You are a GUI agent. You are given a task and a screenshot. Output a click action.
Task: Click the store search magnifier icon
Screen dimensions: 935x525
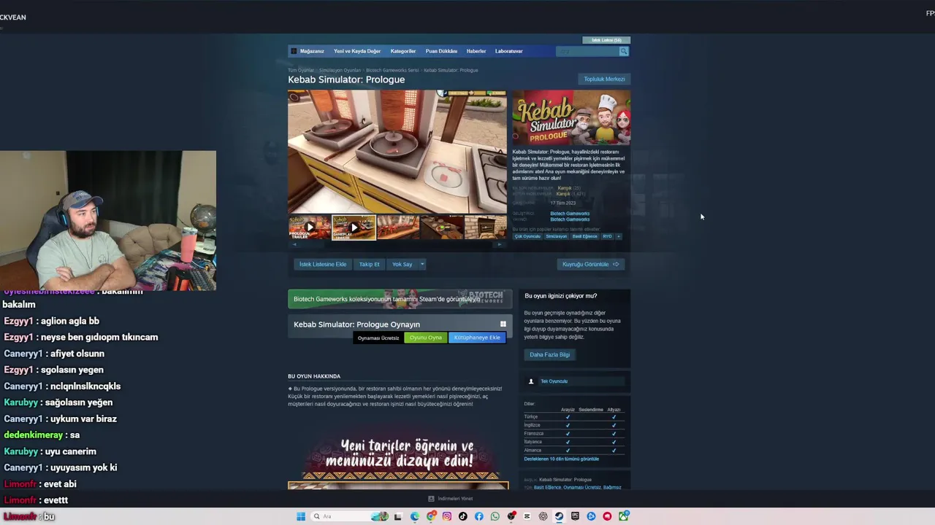point(624,51)
